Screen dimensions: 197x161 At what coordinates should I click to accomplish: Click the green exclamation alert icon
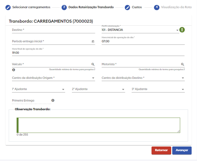(x=182, y=30)
